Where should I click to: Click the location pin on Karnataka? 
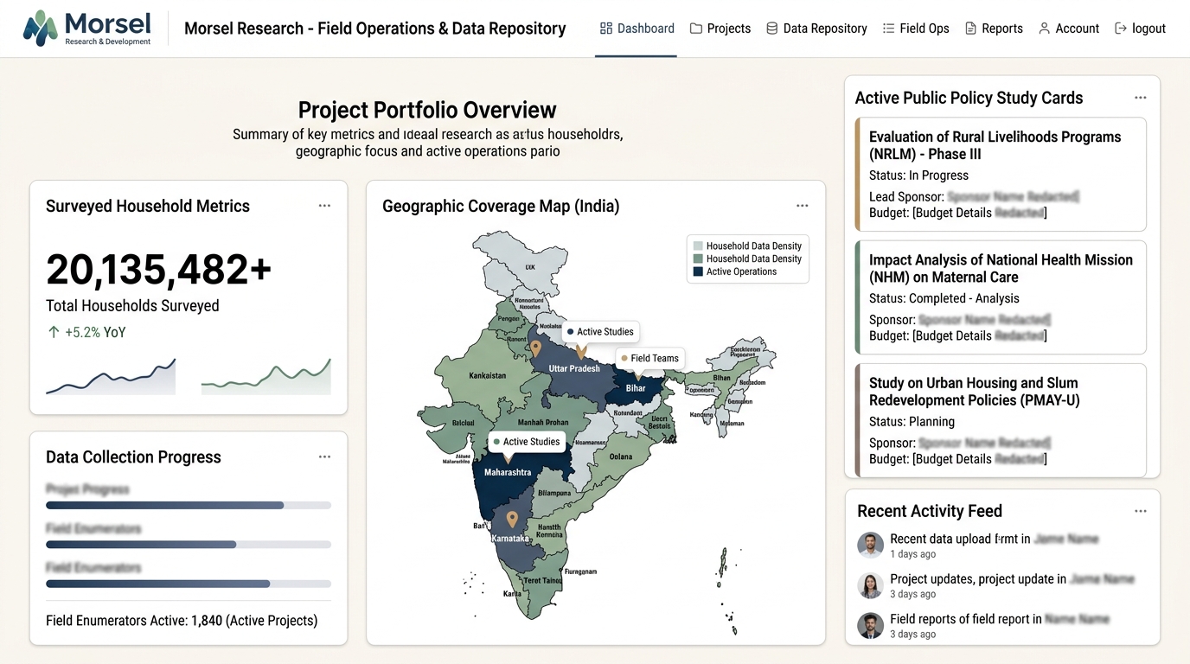[x=512, y=520]
